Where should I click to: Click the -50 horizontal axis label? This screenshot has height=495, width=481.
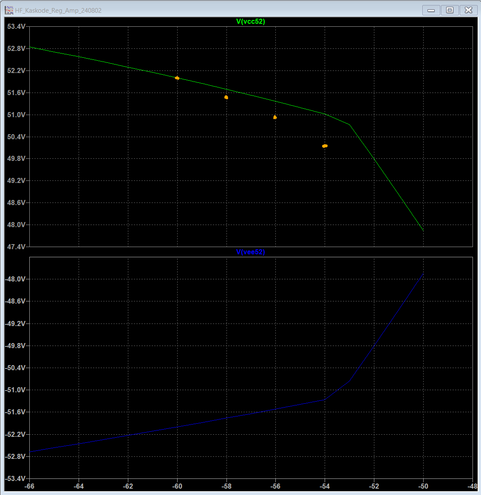coord(424,487)
